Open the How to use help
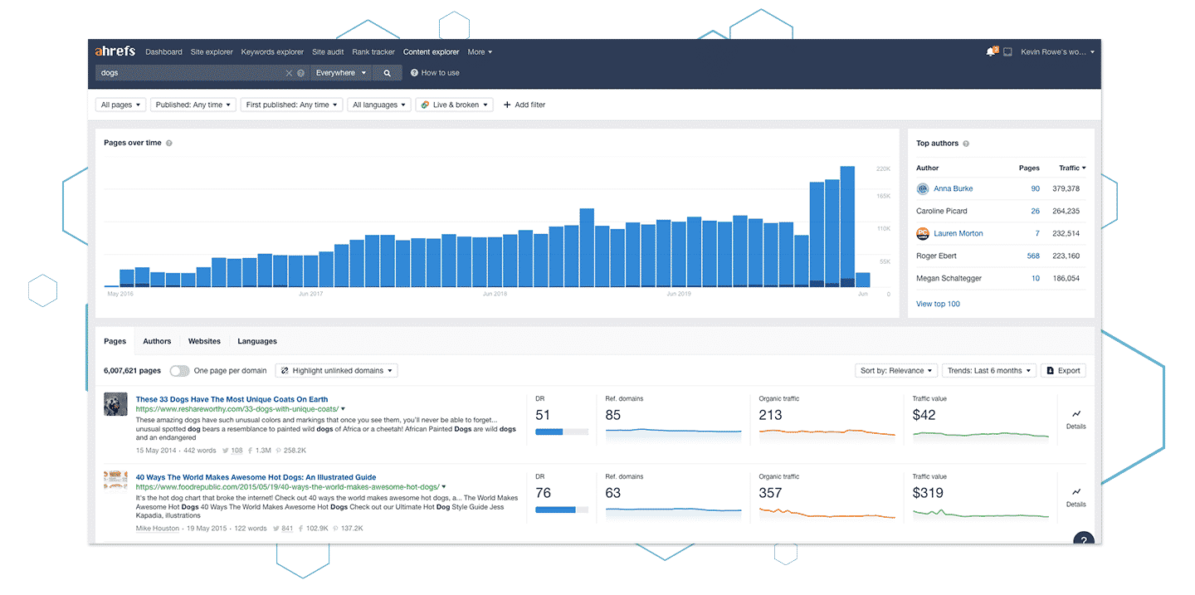The height and width of the screenshot is (595, 1195). pyautogui.click(x=435, y=73)
